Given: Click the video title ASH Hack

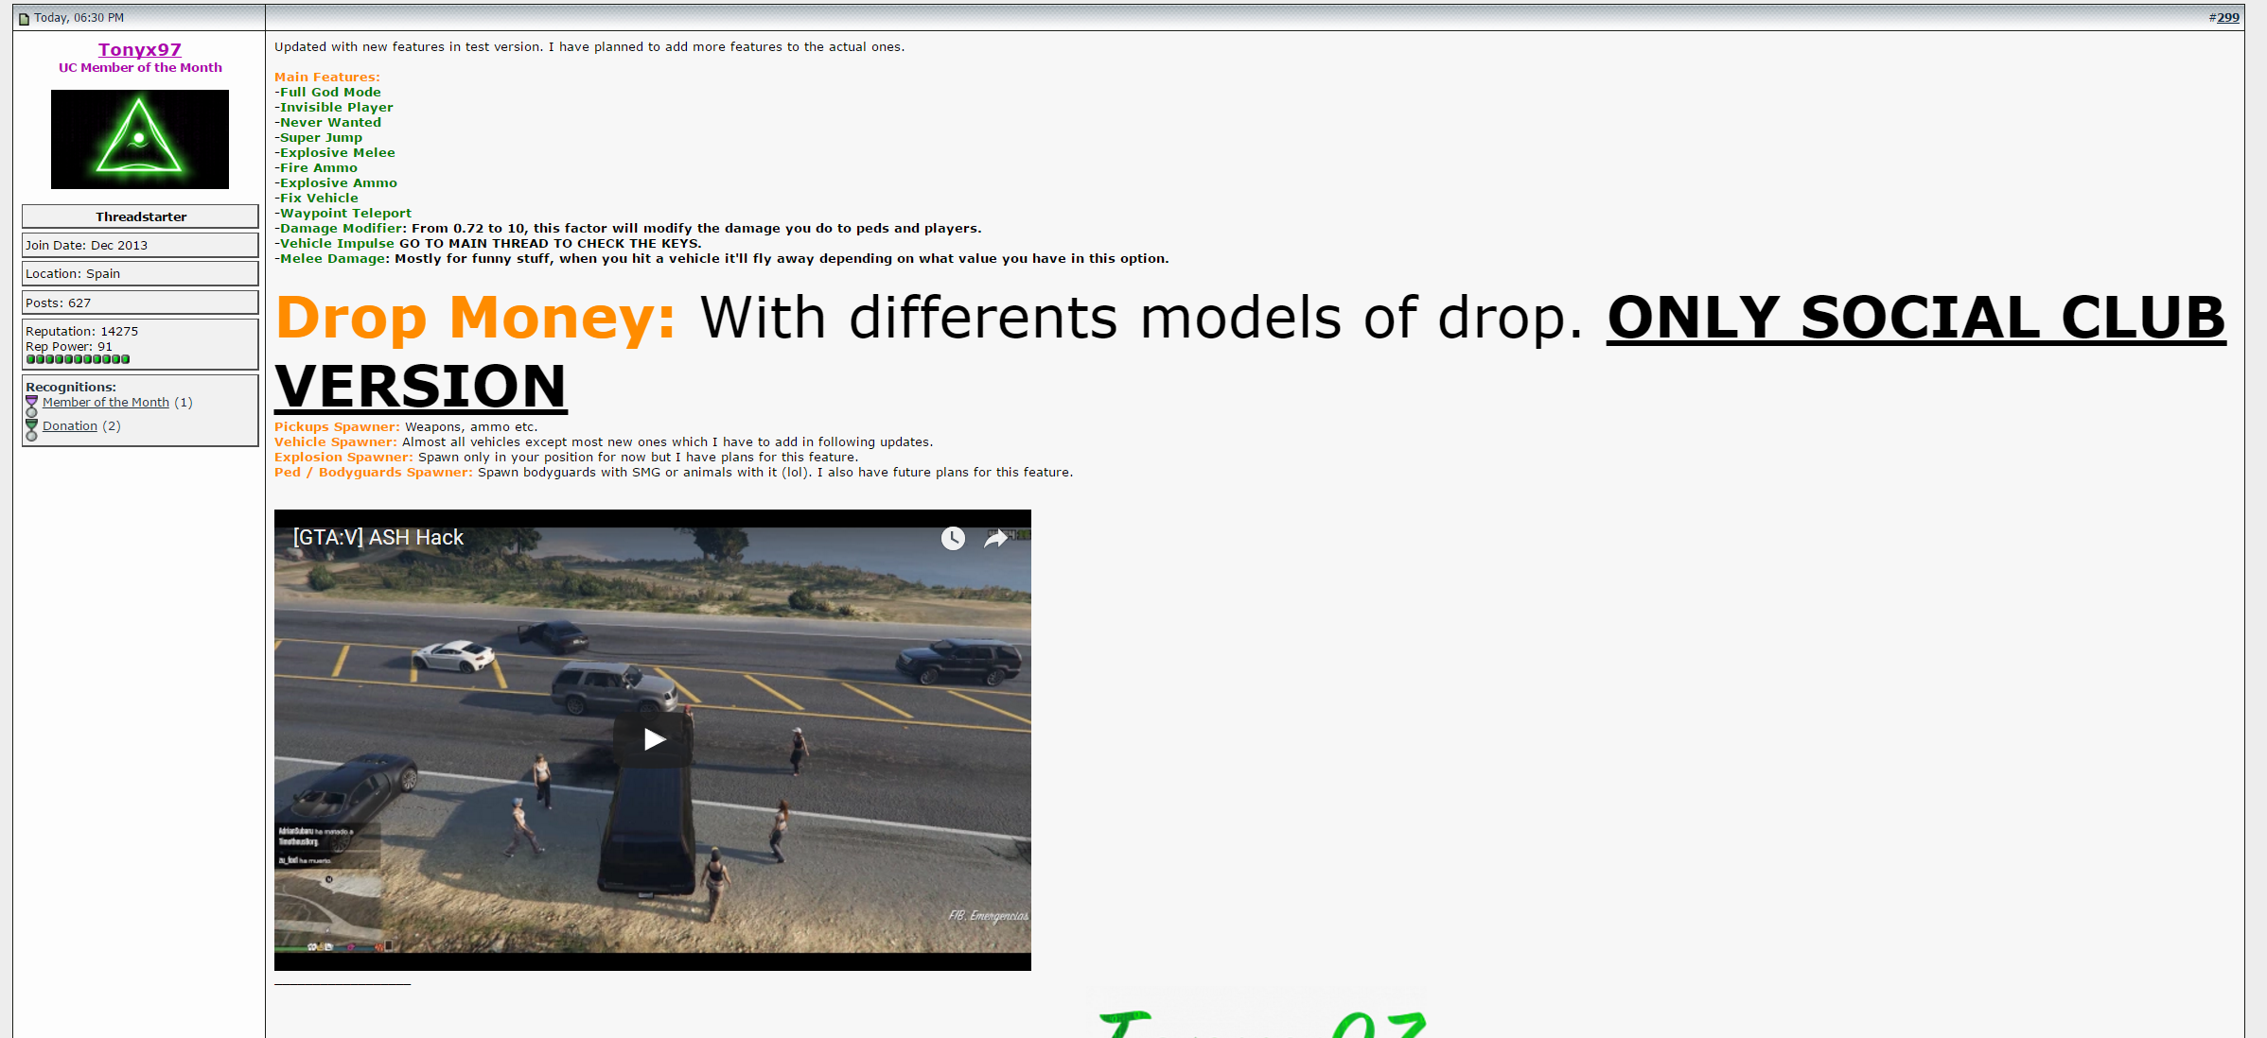Looking at the screenshot, I should (x=378, y=537).
